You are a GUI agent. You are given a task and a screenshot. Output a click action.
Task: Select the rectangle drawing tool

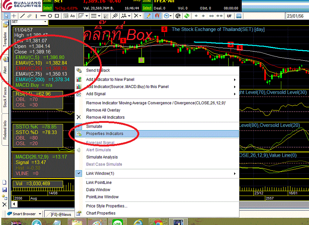pos(57,16)
